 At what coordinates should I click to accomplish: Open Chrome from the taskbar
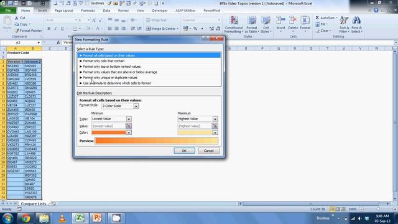(25, 218)
